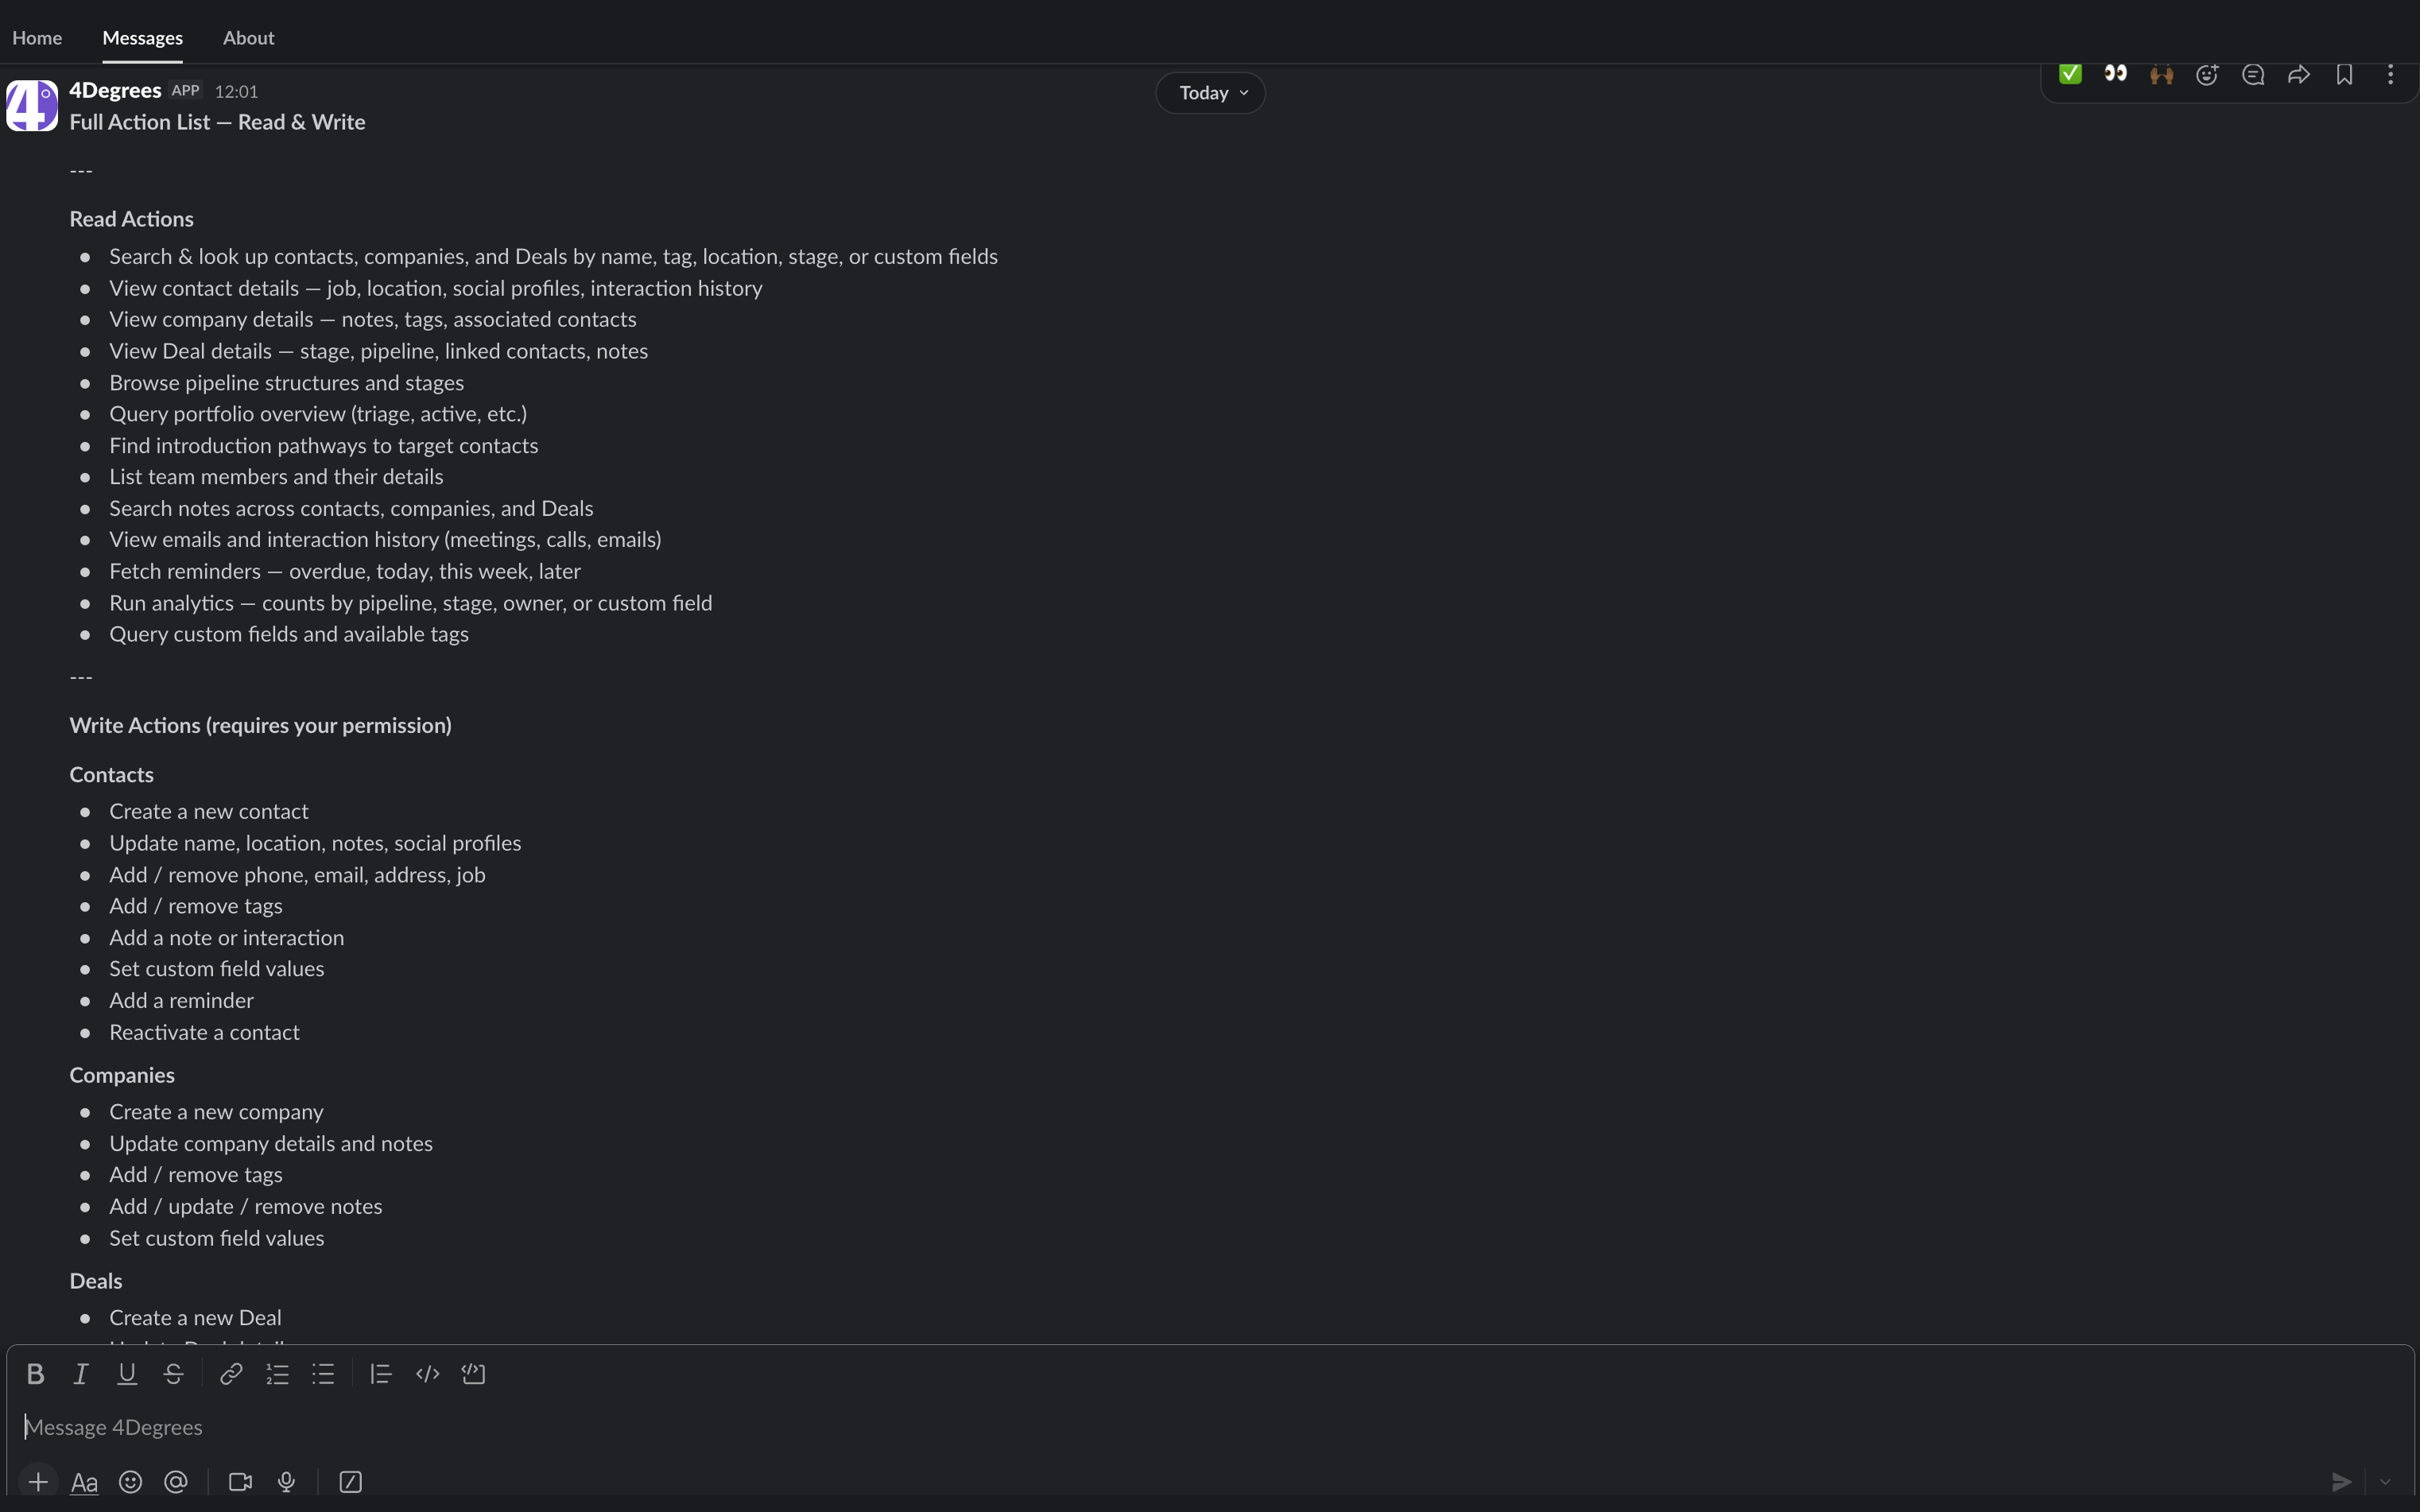Click the 'Contacts' section heading
The image size is (2420, 1512).
click(111, 775)
